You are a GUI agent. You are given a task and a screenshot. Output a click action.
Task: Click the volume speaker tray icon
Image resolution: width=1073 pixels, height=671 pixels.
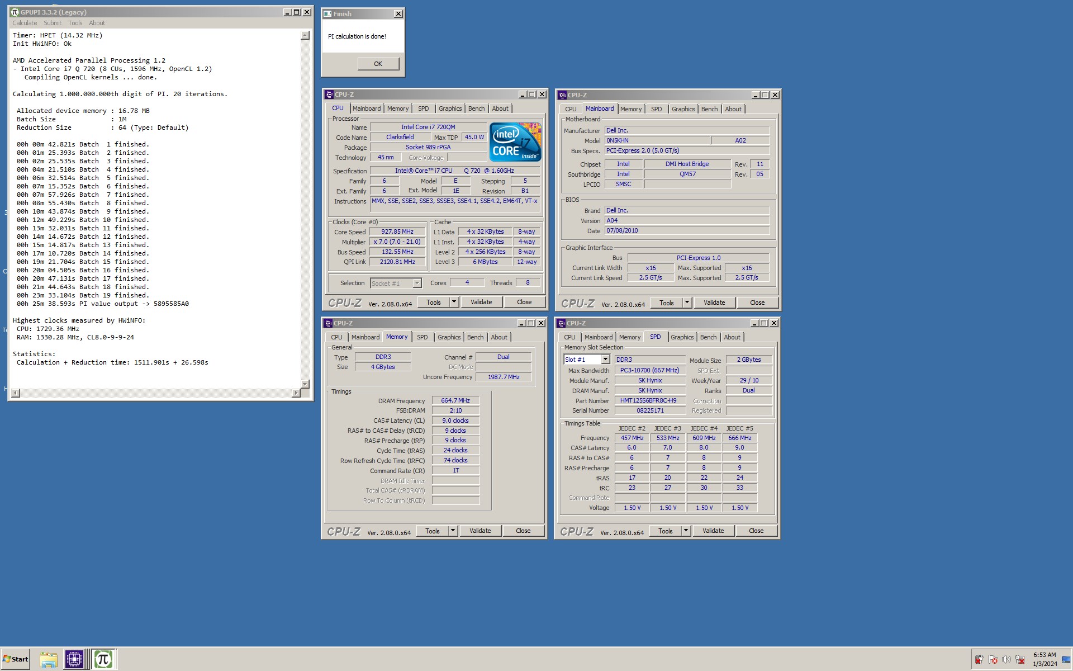(x=1006, y=660)
